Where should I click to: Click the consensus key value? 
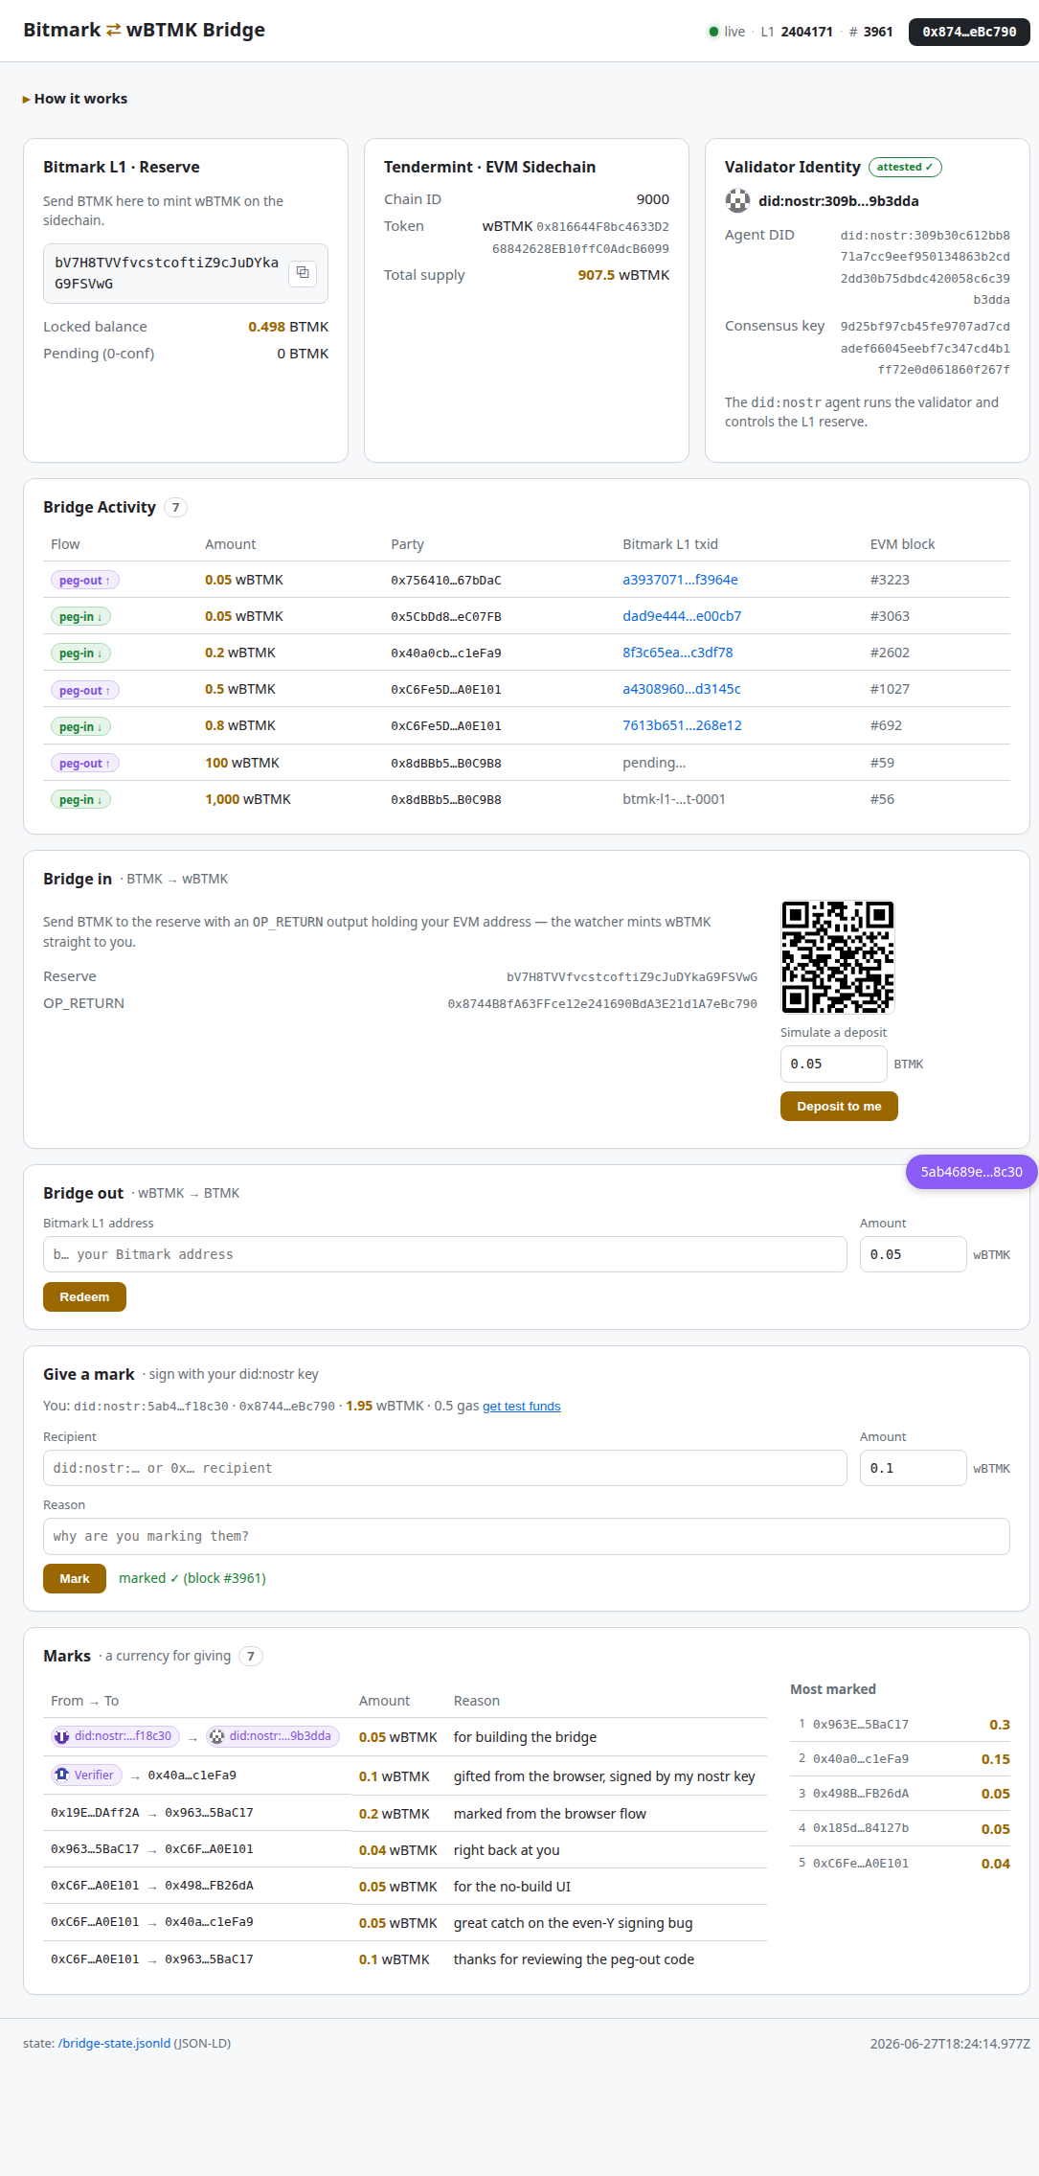(x=925, y=348)
